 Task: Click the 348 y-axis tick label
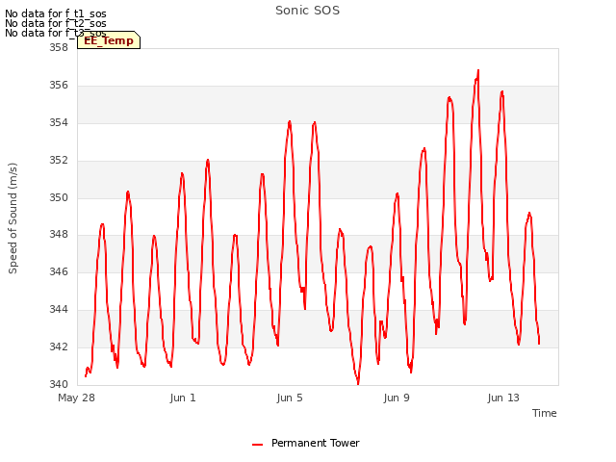59,235
